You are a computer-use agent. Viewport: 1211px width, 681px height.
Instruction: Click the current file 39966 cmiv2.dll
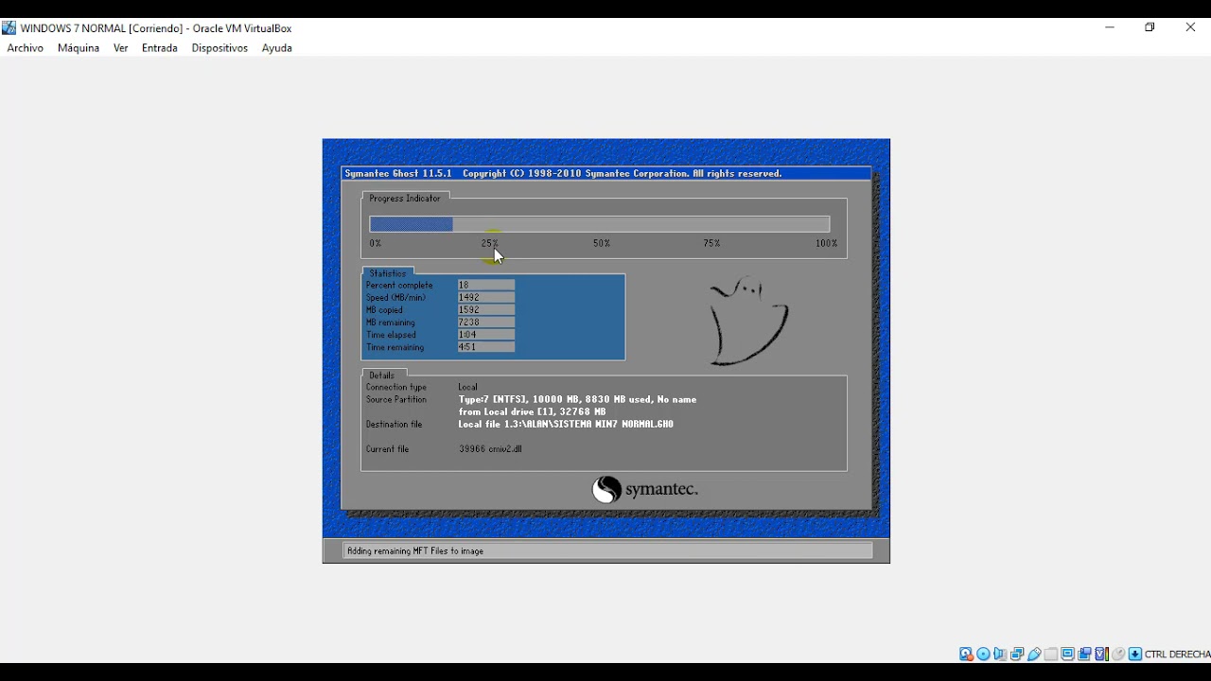(x=491, y=449)
